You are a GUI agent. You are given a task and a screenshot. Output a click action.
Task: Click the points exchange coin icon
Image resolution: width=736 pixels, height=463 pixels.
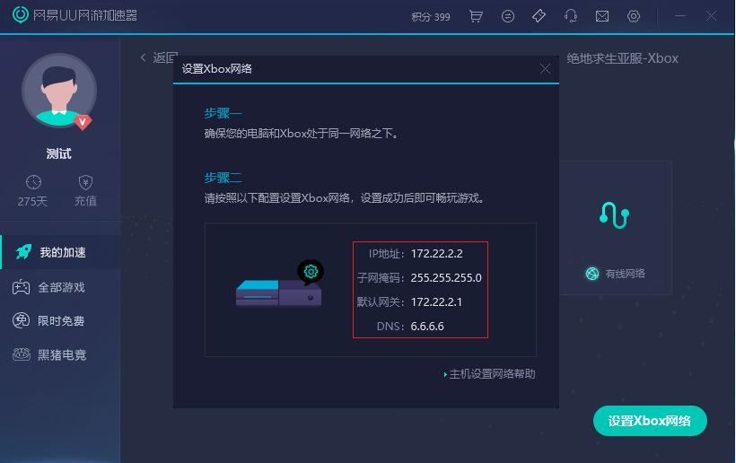coord(508,16)
